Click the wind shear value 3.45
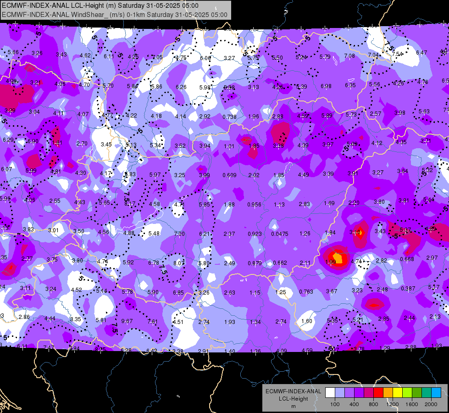Screen dimensions: 449x413 point(106,144)
